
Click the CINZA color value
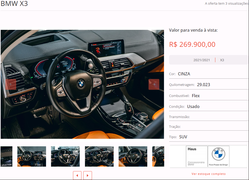[184, 74]
